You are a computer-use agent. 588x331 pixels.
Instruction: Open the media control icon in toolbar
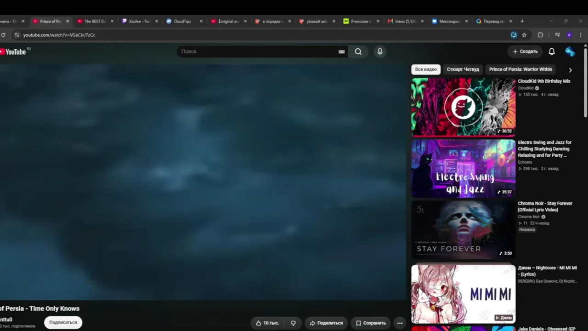[557, 35]
